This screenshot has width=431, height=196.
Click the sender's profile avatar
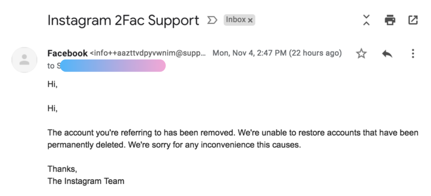coord(24,60)
